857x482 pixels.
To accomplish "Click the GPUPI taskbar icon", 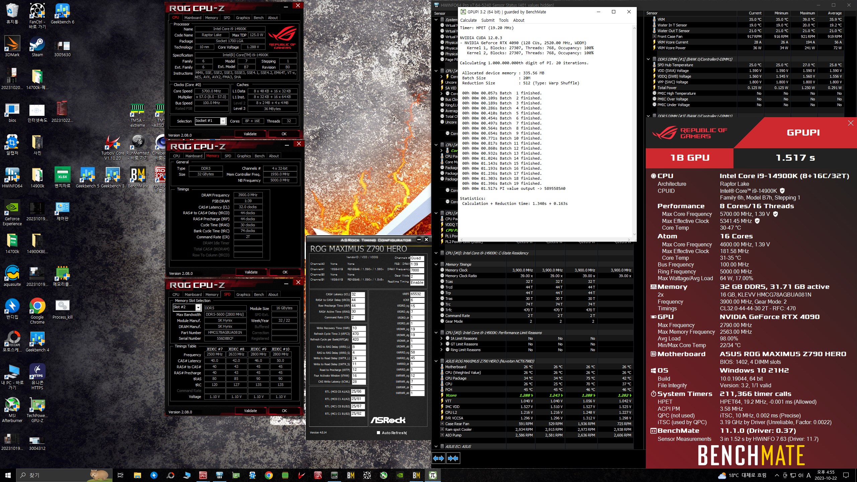I will (x=433, y=475).
